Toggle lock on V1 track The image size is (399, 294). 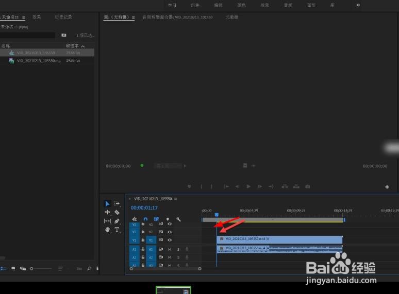point(143,240)
